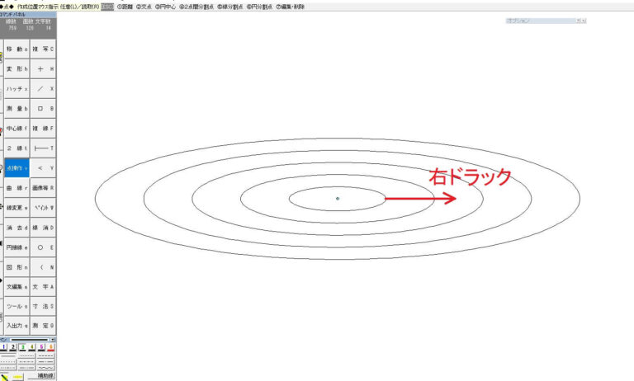Image resolution: width=634 pixels, height=381 pixels.
Task: Select the circle tool (○ E)
Action: point(43,247)
